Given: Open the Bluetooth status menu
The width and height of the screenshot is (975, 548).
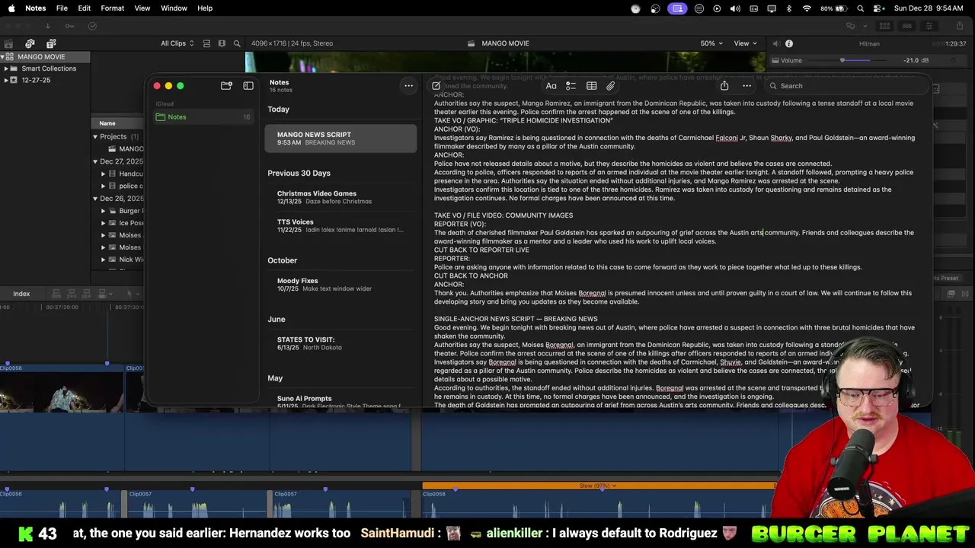Looking at the screenshot, I should point(788,8).
